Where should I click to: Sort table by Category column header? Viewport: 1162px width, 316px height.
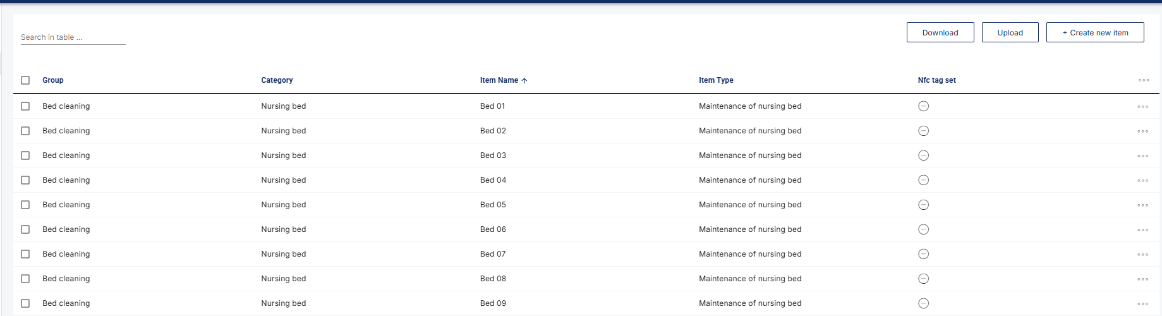pos(277,80)
